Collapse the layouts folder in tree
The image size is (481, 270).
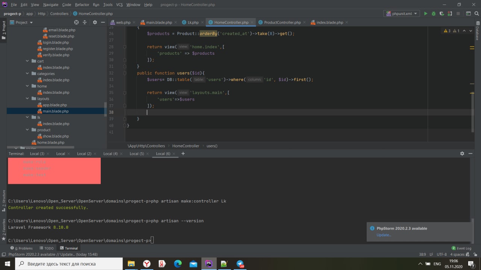pos(27,99)
